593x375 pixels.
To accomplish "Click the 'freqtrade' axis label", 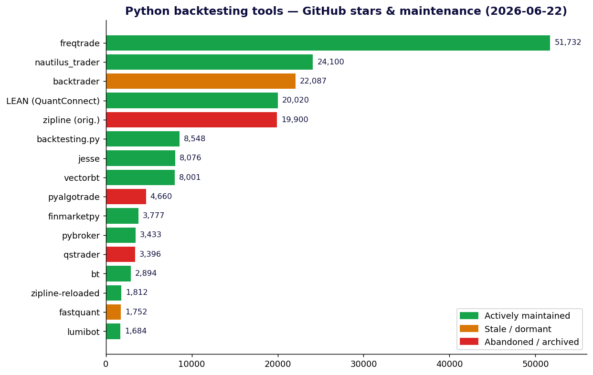I will (x=80, y=43).
